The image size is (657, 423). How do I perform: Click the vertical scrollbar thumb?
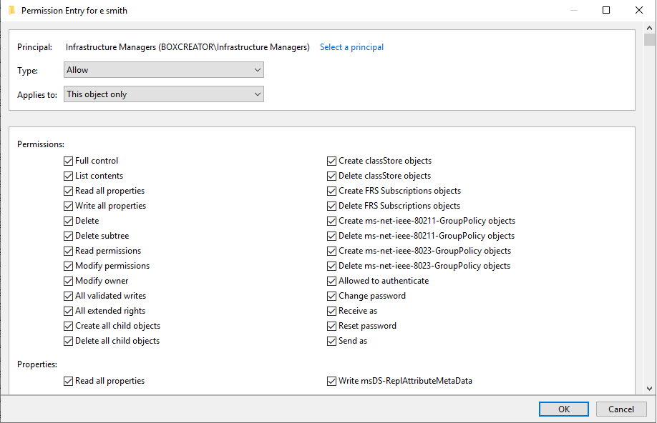click(649, 39)
